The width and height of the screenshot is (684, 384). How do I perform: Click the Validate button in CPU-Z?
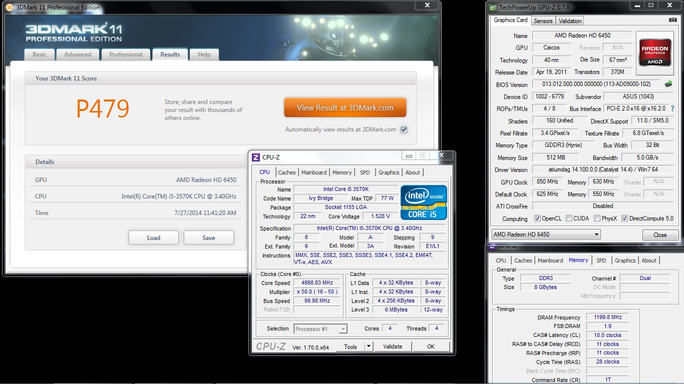point(393,346)
